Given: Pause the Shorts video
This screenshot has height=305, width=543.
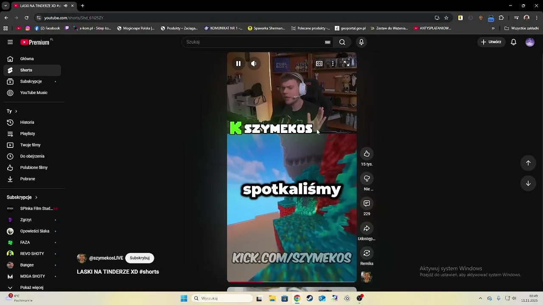Looking at the screenshot, I should tap(238, 64).
